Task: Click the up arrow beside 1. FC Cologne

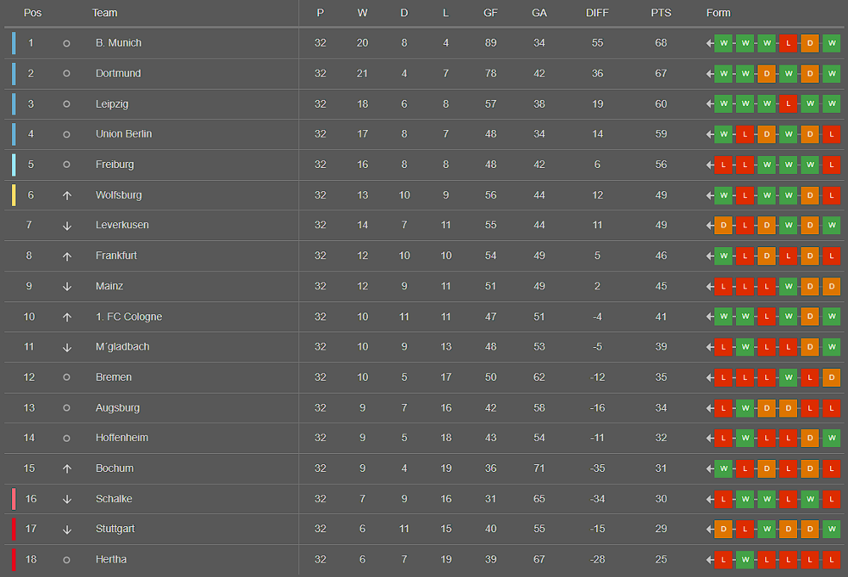Action: [67, 317]
